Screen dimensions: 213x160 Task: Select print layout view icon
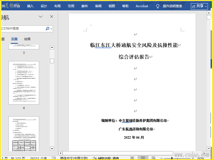pos(143,158)
